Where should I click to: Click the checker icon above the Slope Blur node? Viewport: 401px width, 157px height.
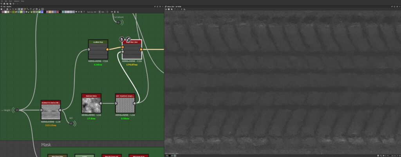128,39
